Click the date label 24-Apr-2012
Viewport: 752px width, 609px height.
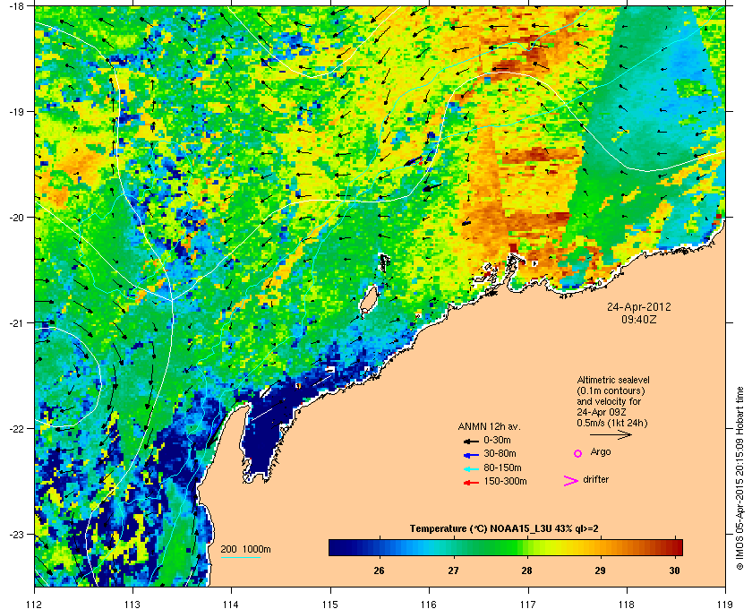coord(639,307)
